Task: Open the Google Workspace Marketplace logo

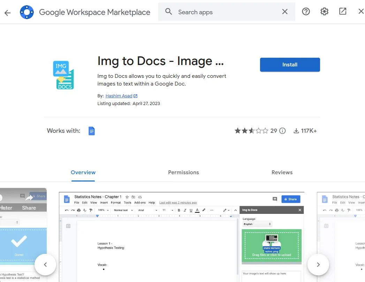Action: click(27, 12)
